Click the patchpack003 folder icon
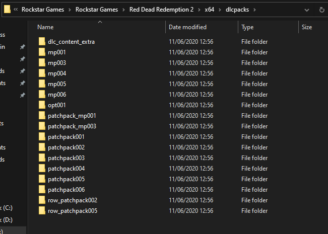Viewport: 328px width, 234px height. (x=42, y=158)
